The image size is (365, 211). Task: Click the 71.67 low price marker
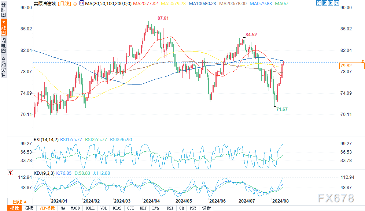tap(282, 109)
